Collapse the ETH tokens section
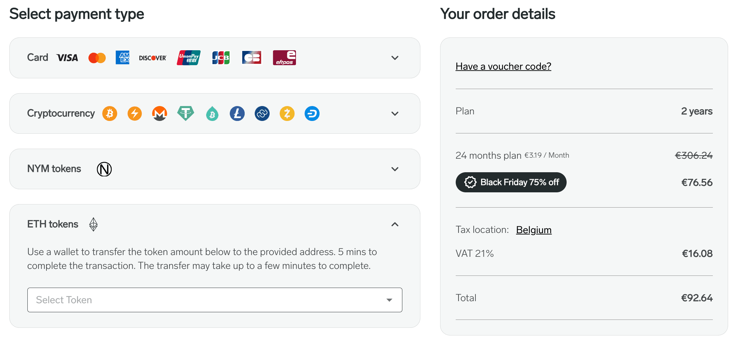Image resolution: width=734 pixels, height=341 pixels. (395, 225)
